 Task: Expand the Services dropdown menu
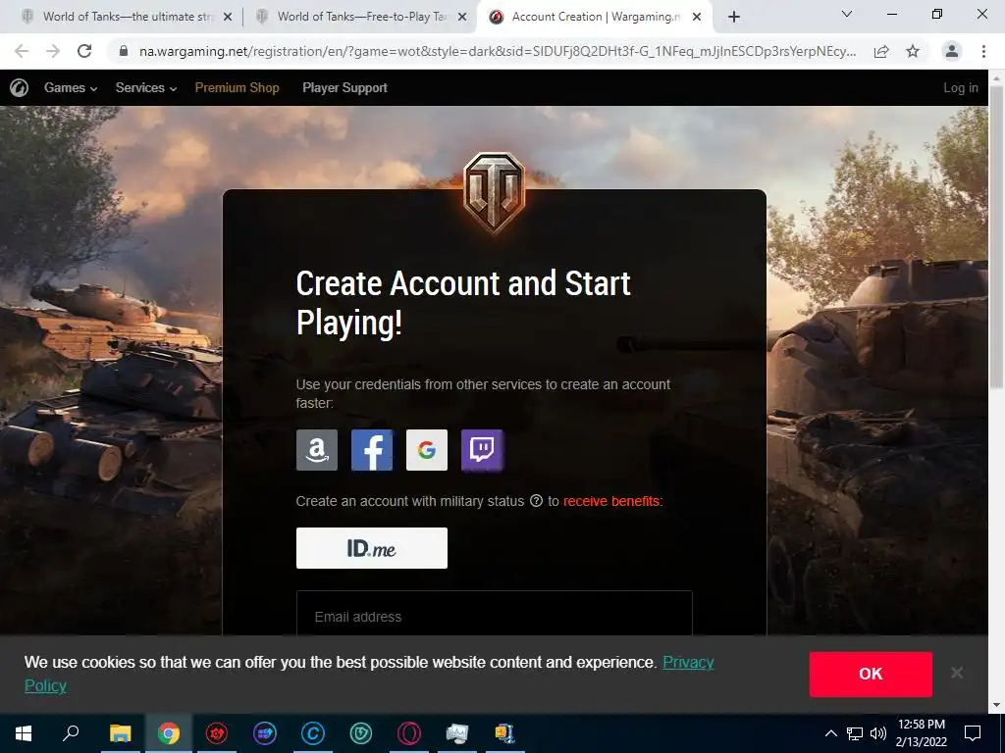(x=146, y=87)
